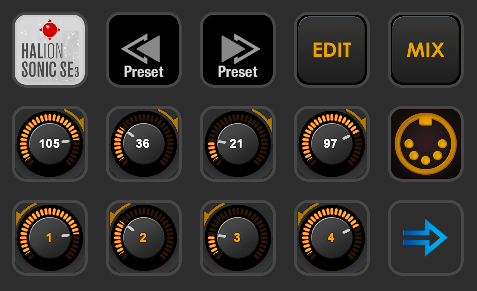
Task: Select the knob labeled 4
Action: click(332, 238)
